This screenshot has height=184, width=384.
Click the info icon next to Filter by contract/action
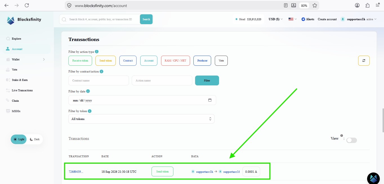102,71
